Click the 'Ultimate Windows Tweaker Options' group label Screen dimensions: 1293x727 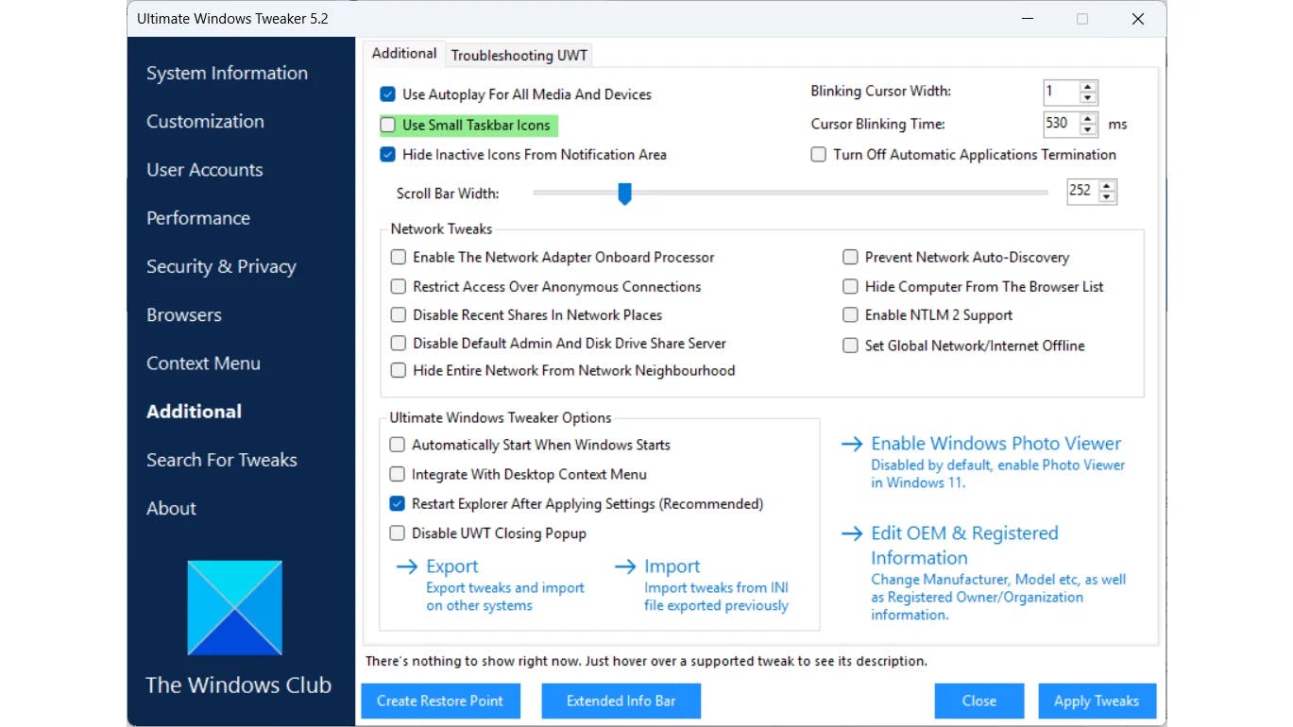(x=501, y=417)
